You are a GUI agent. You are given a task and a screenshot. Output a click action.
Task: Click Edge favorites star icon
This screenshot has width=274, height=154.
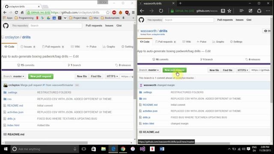pos(229,11)
